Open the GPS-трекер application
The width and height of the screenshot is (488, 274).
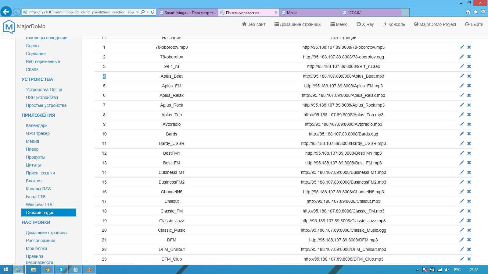pyautogui.click(x=38, y=133)
